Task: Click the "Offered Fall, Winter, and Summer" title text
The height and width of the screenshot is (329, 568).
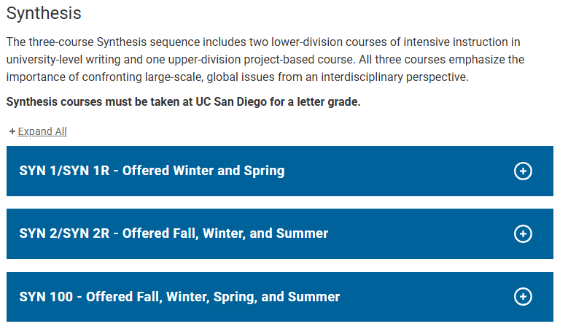Action: pyautogui.click(x=225, y=233)
